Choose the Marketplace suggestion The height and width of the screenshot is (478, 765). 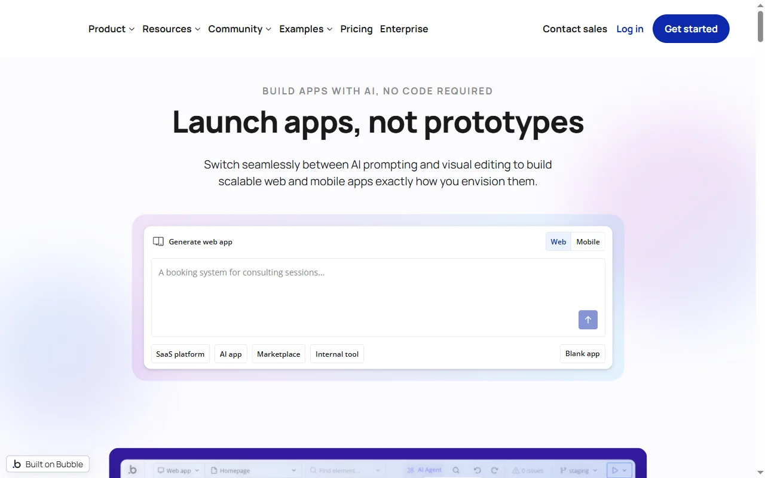point(279,354)
